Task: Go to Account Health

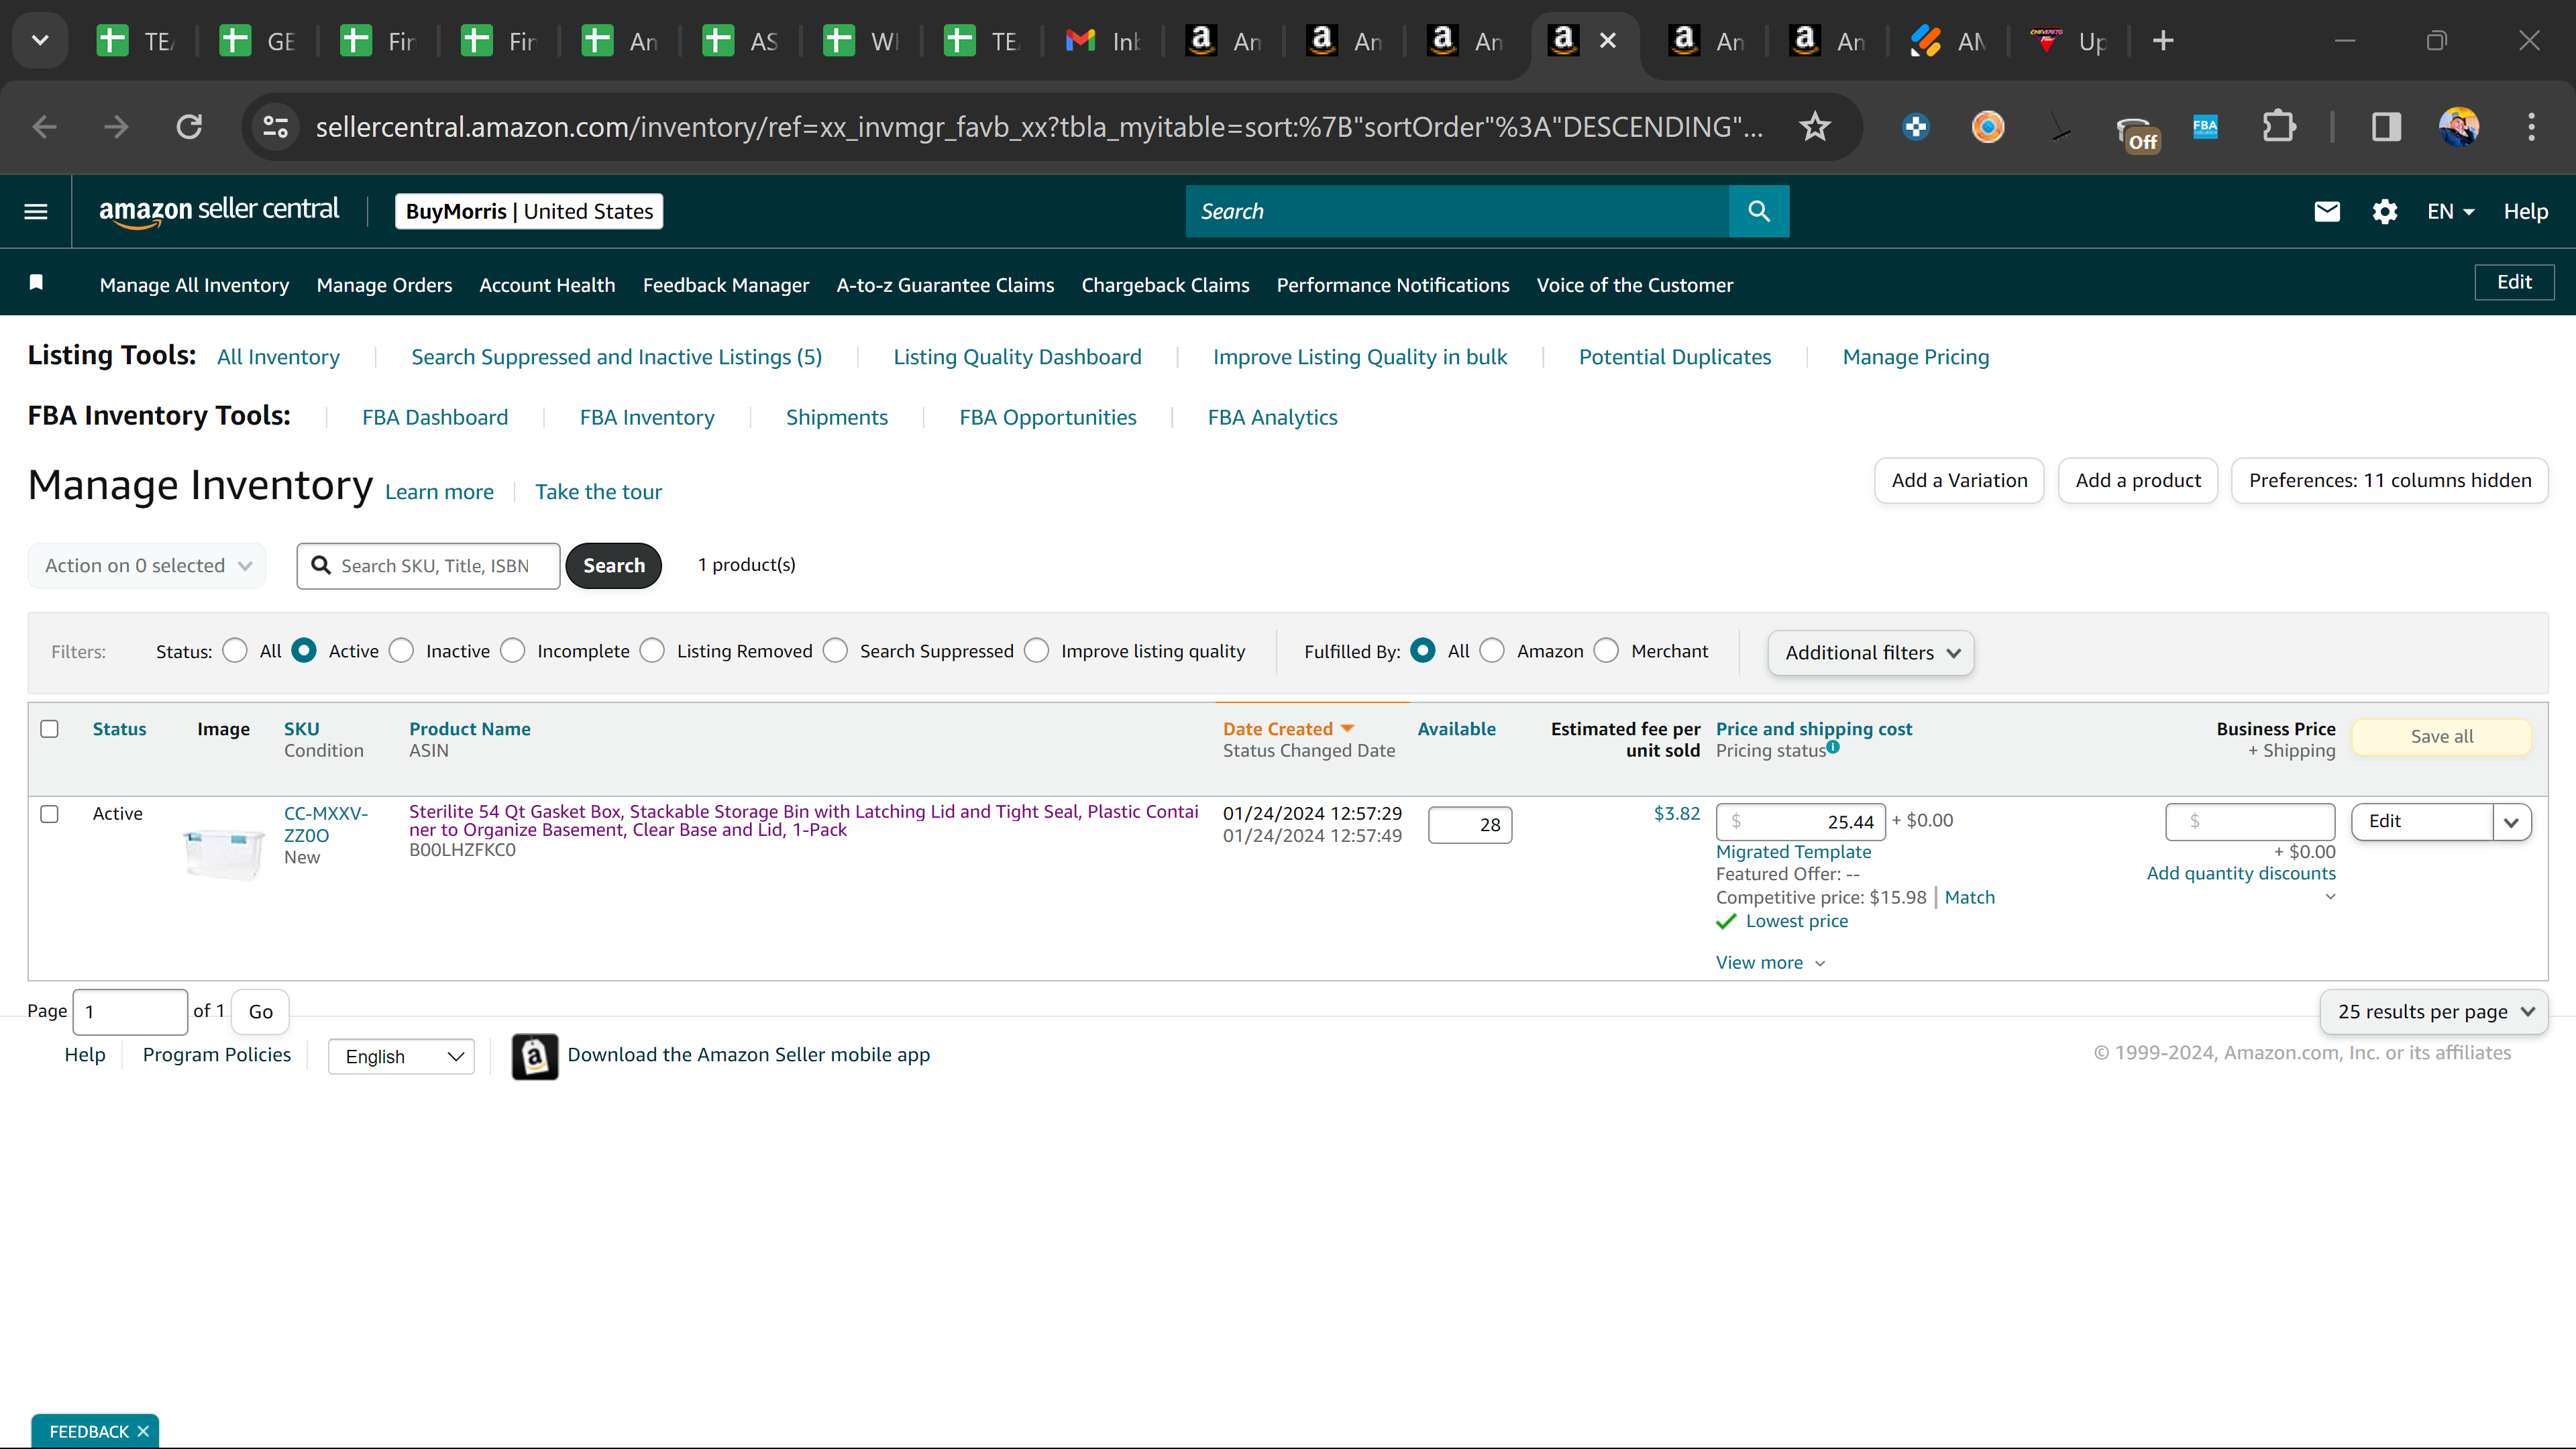Action: [x=547, y=285]
